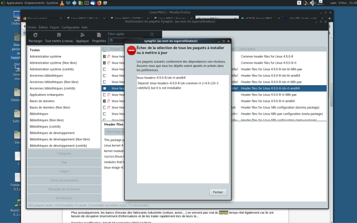Close the error dialog with Fermer
Image resolution: width=357 pixels, height=223 pixels.
pyautogui.click(x=218, y=192)
